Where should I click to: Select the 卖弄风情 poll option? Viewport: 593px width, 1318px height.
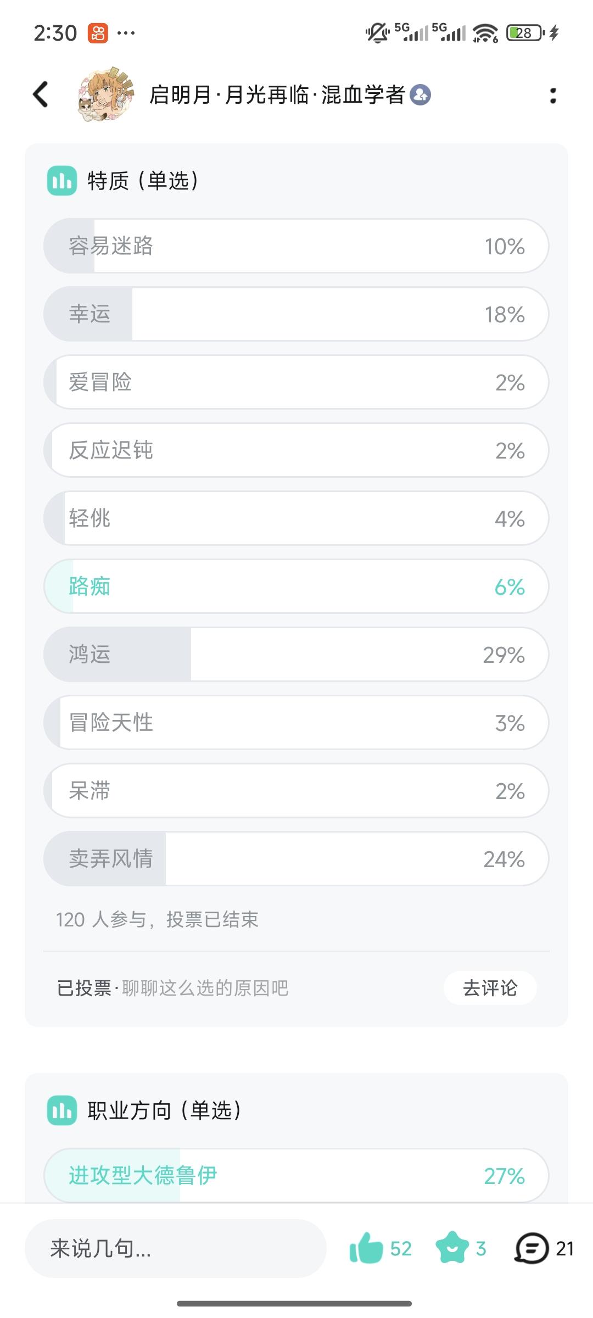296,859
